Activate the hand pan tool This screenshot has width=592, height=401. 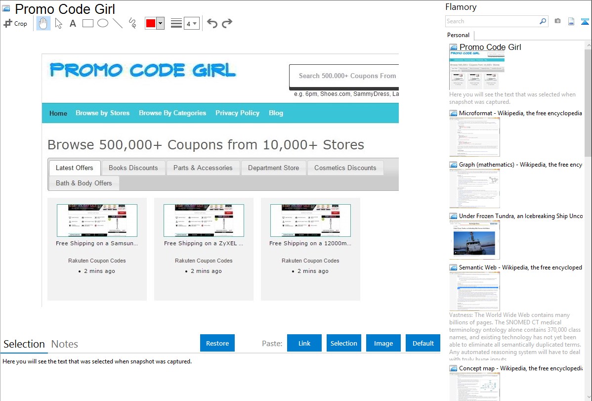tap(43, 23)
